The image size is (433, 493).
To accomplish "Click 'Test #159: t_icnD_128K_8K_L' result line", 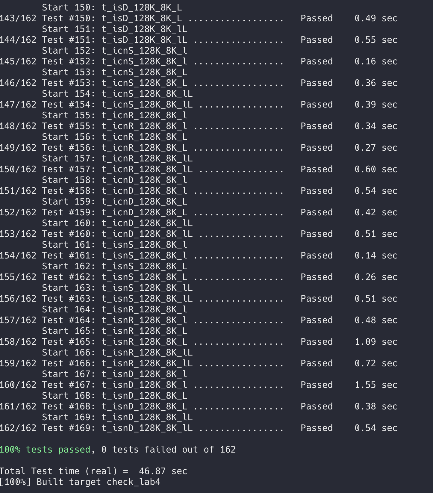I will (x=199, y=212).
